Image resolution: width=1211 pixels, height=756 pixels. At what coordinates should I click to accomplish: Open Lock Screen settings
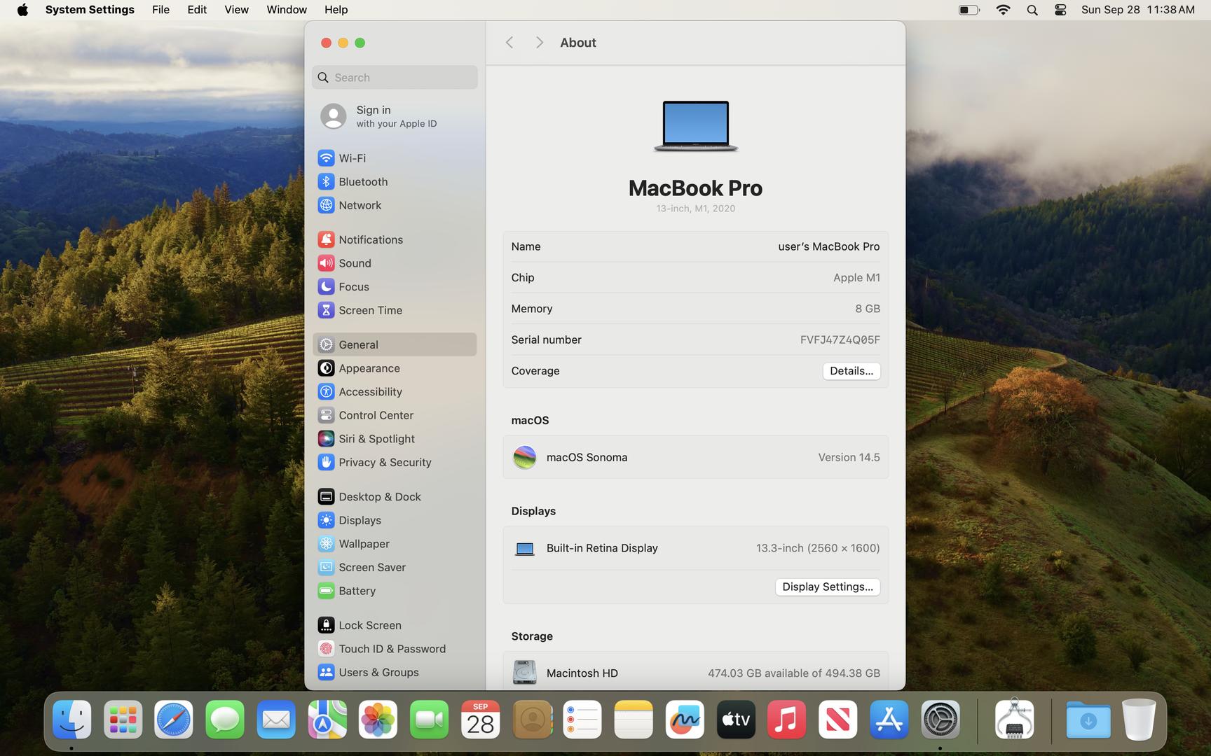(x=395, y=625)
